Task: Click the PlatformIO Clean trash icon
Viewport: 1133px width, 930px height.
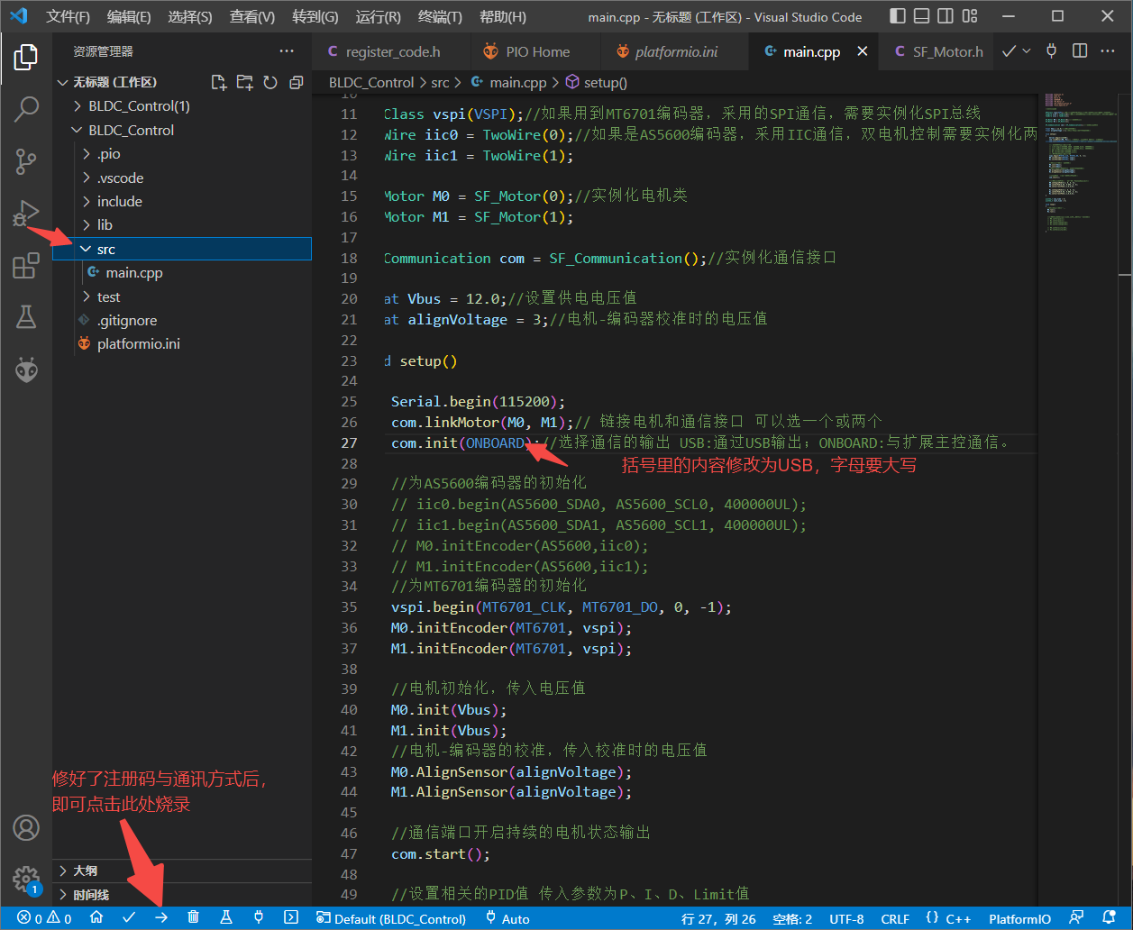Action: 193,918
